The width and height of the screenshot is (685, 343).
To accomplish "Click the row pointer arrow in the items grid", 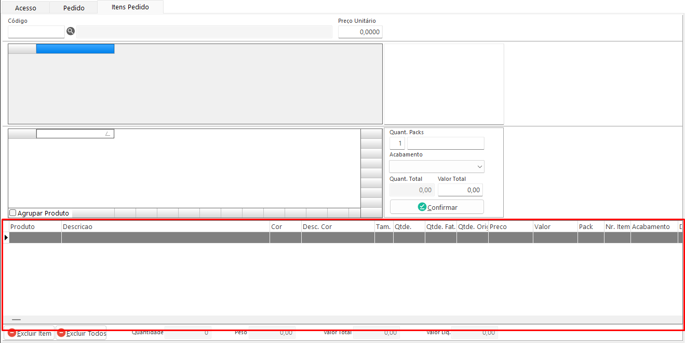I will pos(6,237).
